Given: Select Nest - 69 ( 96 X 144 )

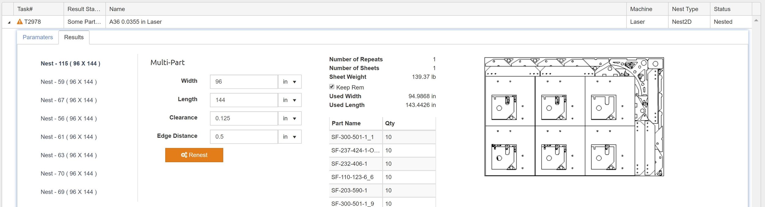Looking at the screenshot, I should [69, 192].
